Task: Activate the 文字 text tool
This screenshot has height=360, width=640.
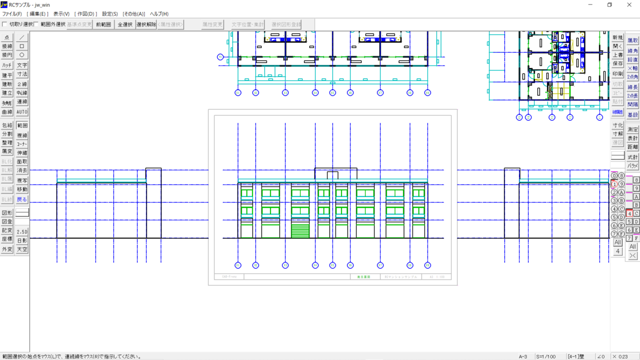Action: 22,65
